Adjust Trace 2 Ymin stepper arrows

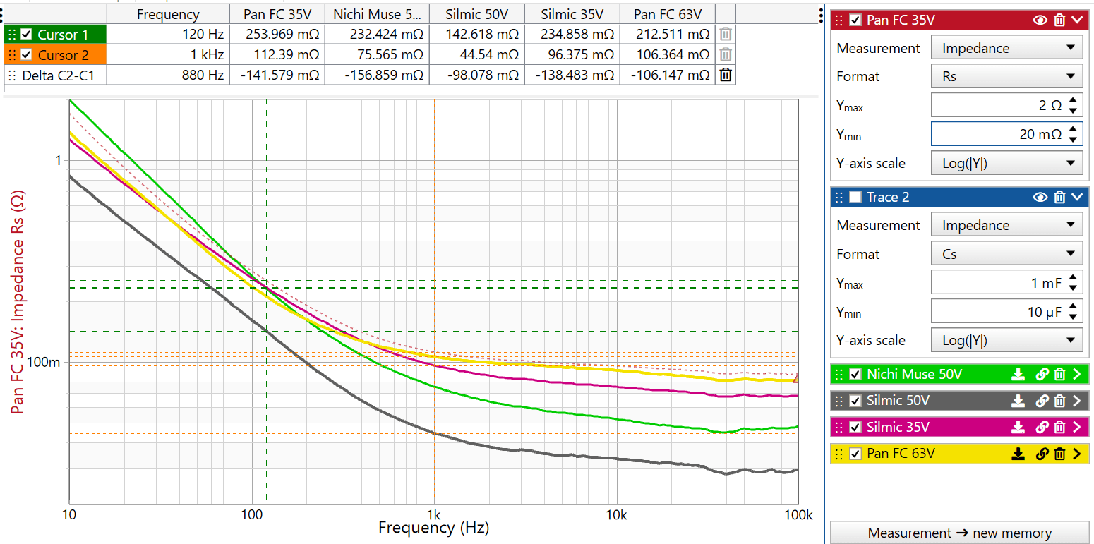[x=1073, y=312]
